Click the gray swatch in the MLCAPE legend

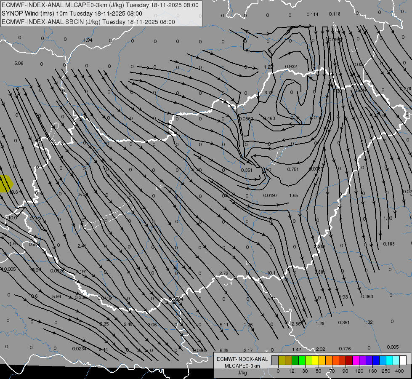coord(275,360)
